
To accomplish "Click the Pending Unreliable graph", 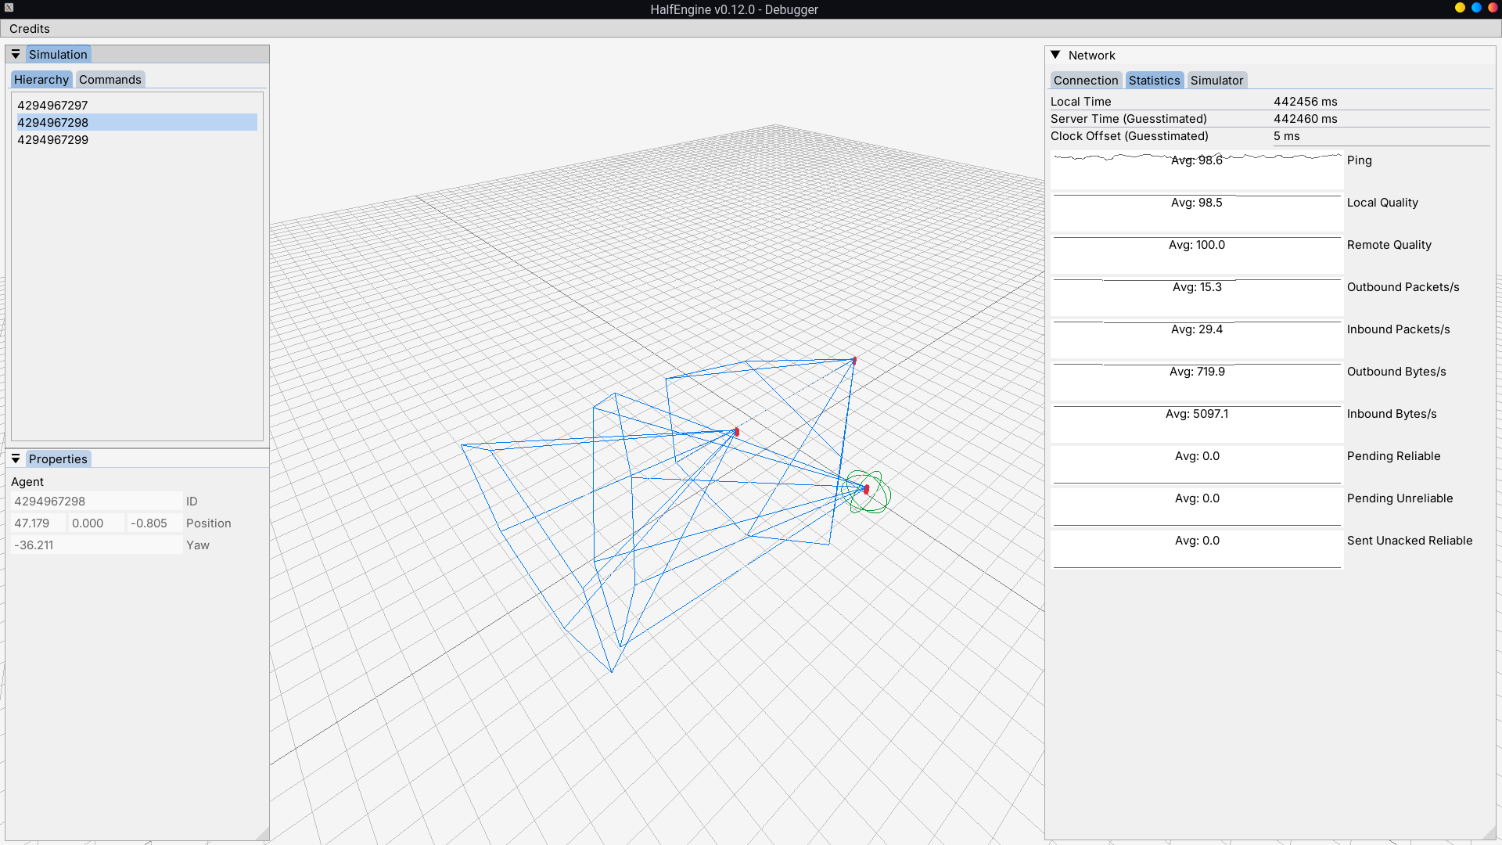I will pos(1197,509).
